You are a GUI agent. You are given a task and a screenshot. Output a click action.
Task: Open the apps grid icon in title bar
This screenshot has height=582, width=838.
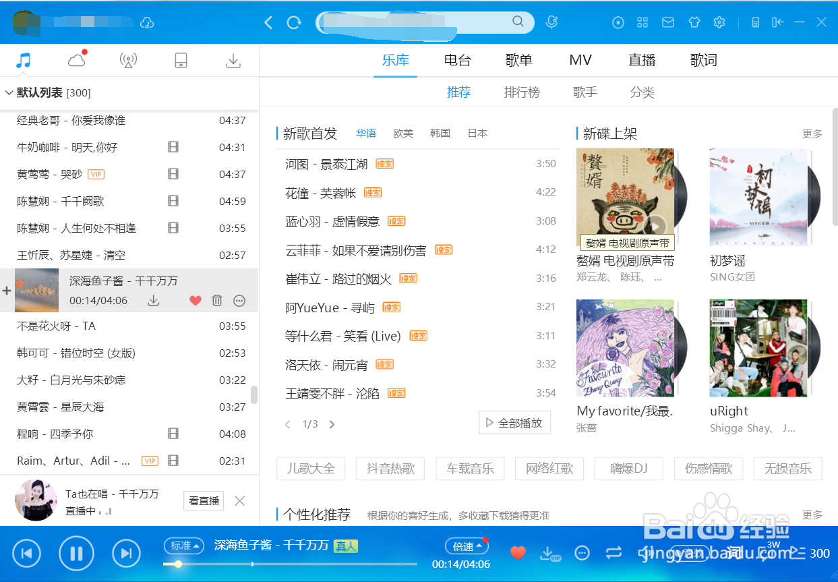point(642,23)
